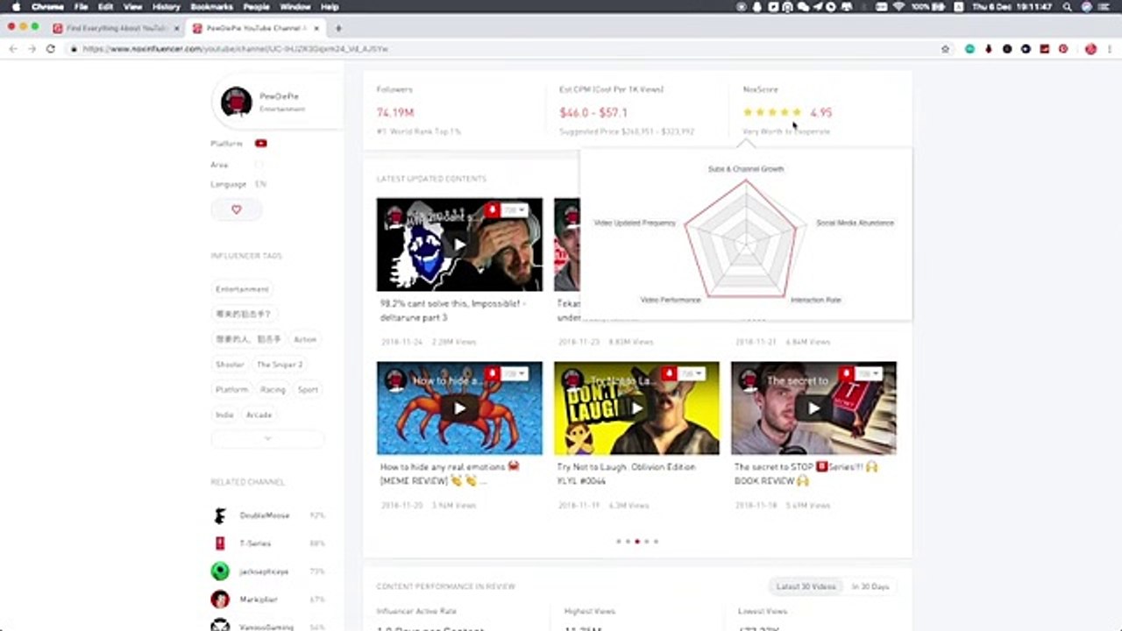1122x631 pixels.
Task: Close the PewDiePie YouTube Channel tab
Action: coord(315,28)
